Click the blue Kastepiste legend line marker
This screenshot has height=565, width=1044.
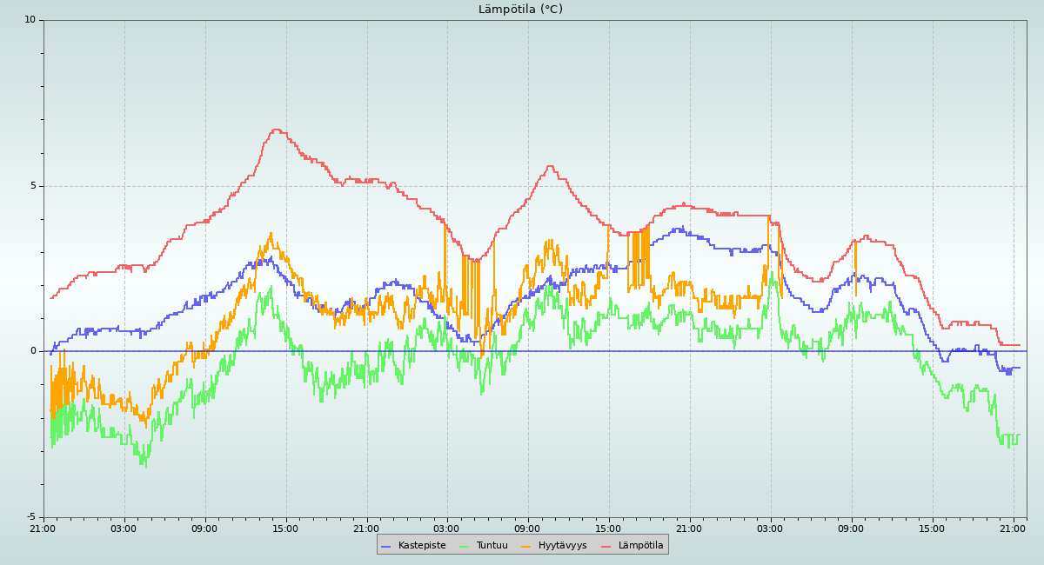386,546
